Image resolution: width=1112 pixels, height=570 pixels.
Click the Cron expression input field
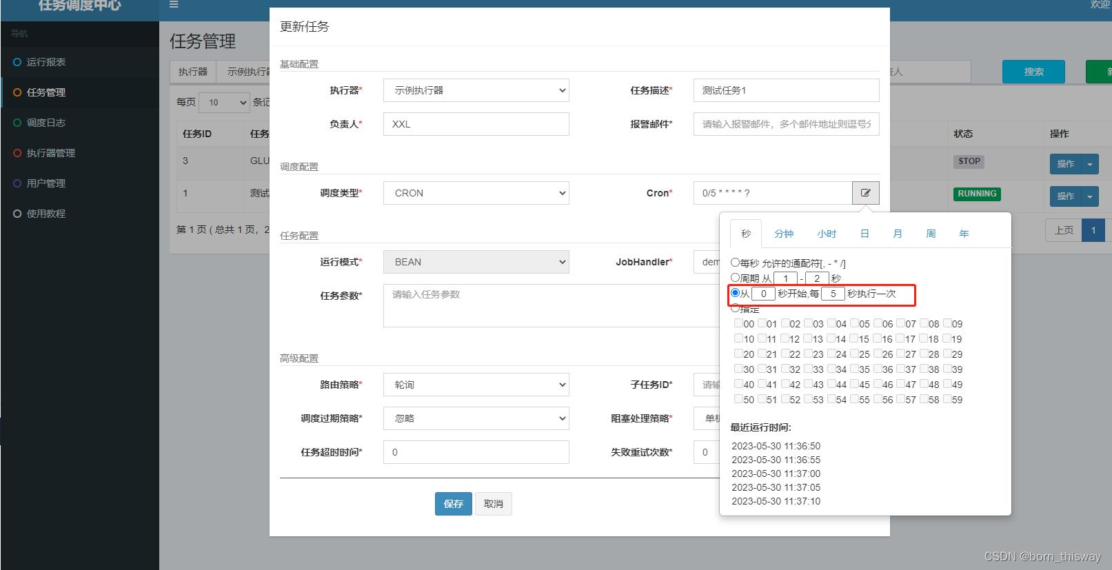pyautogui.click(x=773, y=193)
